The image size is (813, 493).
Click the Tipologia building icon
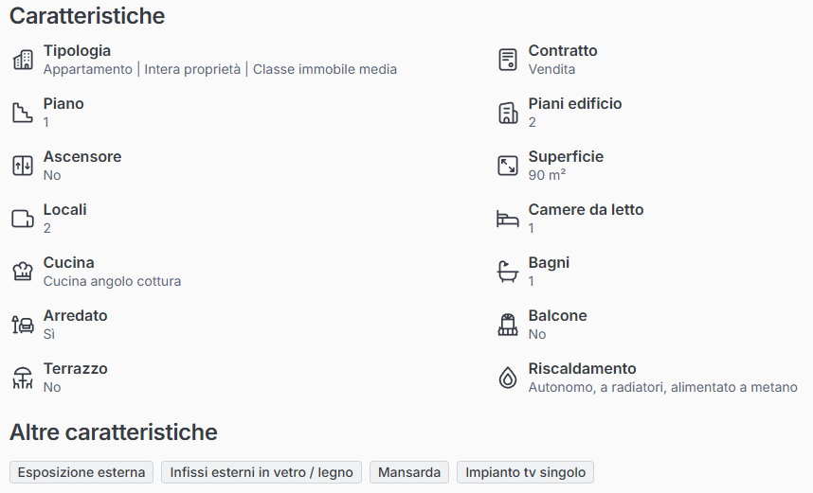coord(23,60)
